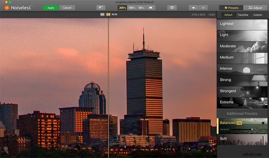Show the Custom presets tab
This screenshot has width=269, height=158.
257,15
